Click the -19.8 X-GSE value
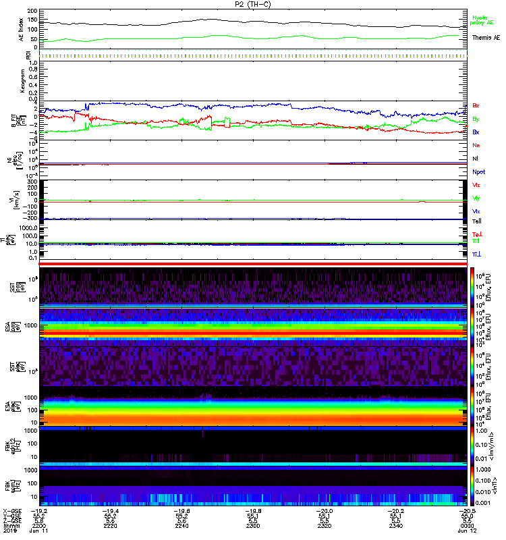Viewport: 506px width, 540px height. pos(253,512)
